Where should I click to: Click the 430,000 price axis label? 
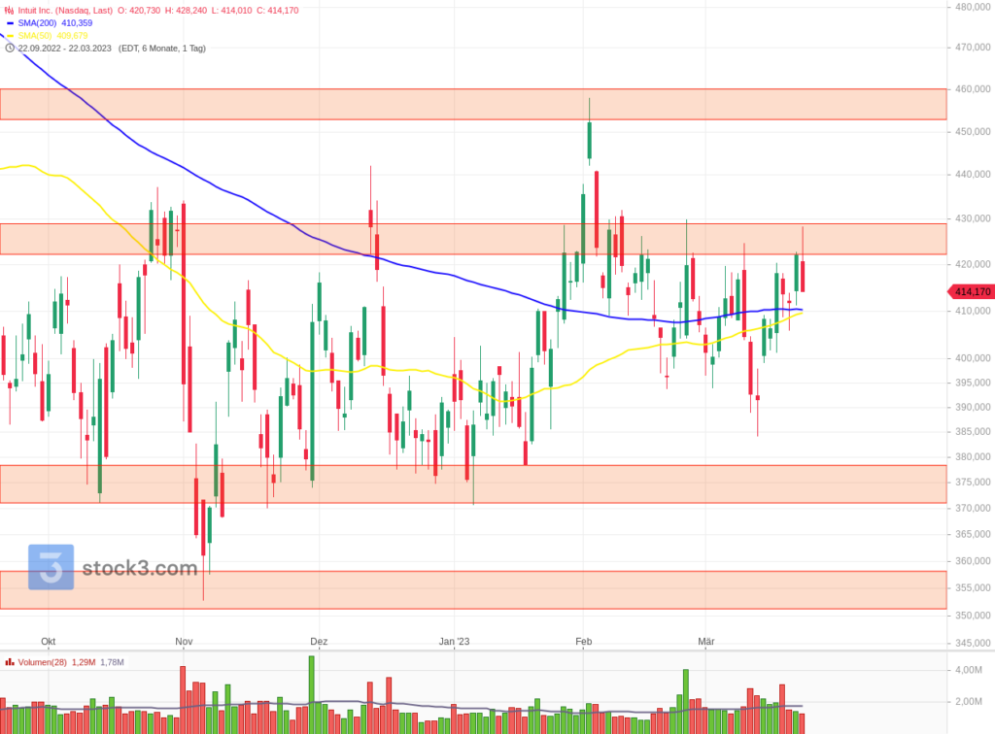click(x=973, y=218)
